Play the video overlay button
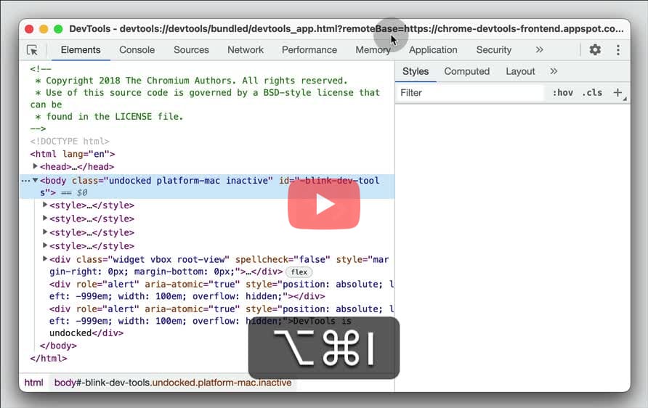This screenshot has height=408, width=648. click(324, 205)
